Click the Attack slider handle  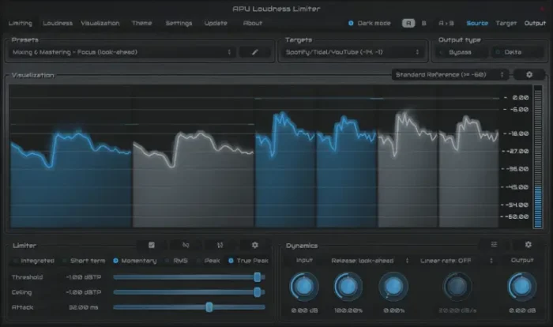pos(209,306)
